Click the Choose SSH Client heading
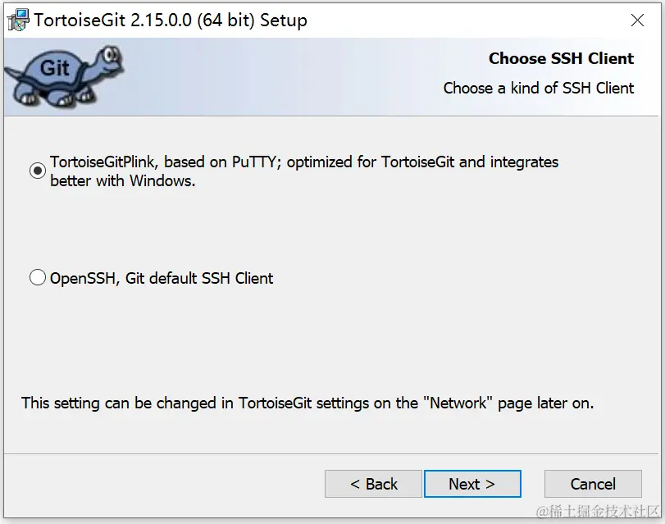 pyautogui.click(x=561, y=58)
